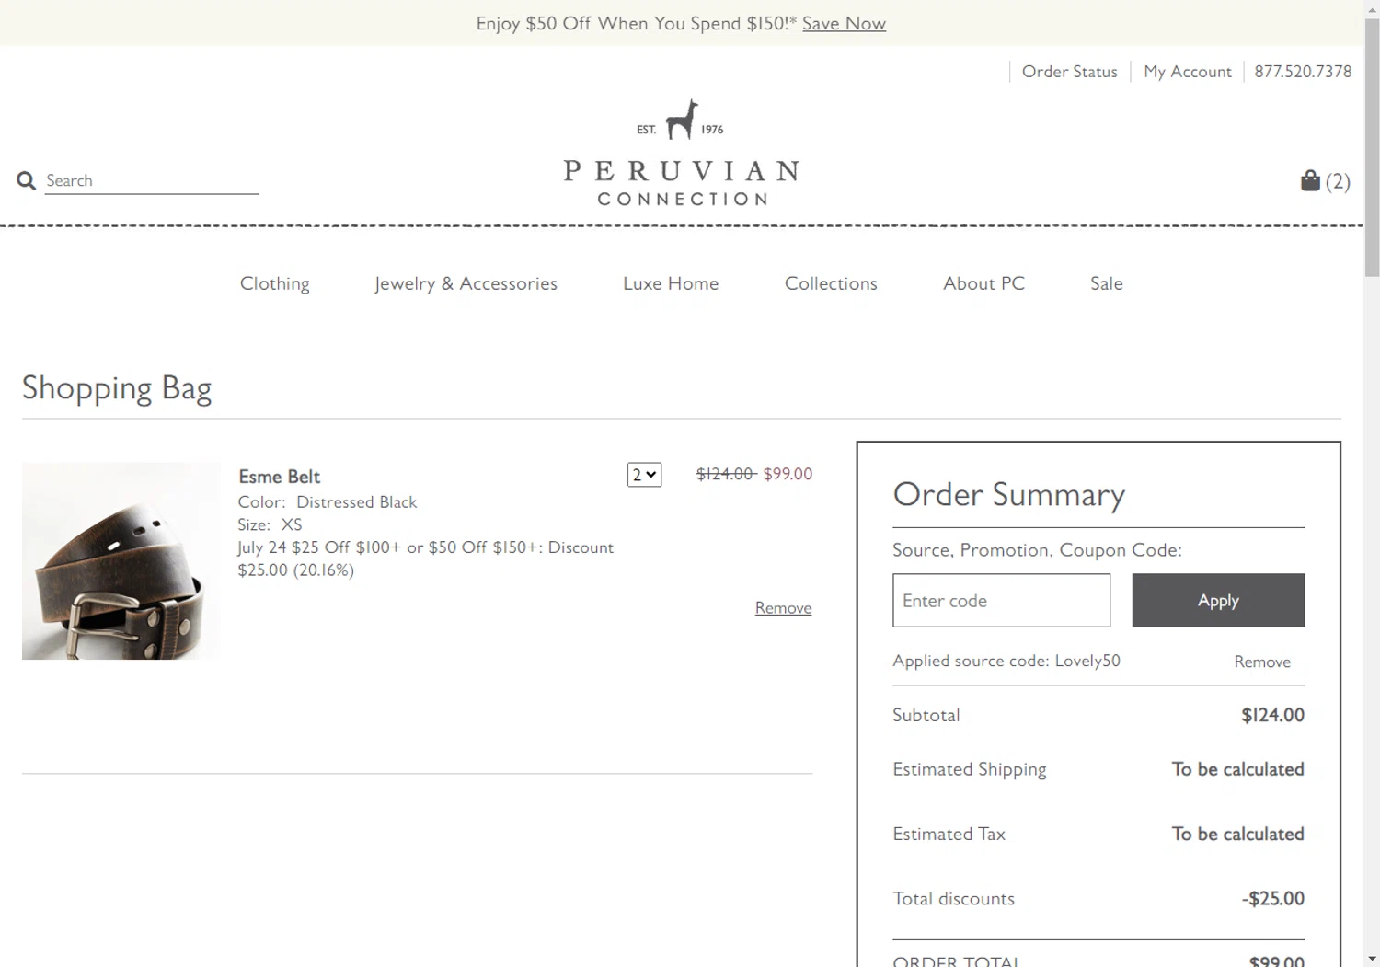Open the Collections menu

click(x=831, y=283)
